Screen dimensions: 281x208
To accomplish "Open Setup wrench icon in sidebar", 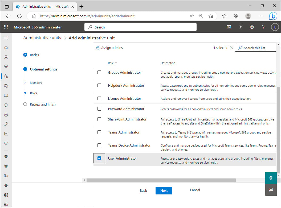I will coord(6,124).
